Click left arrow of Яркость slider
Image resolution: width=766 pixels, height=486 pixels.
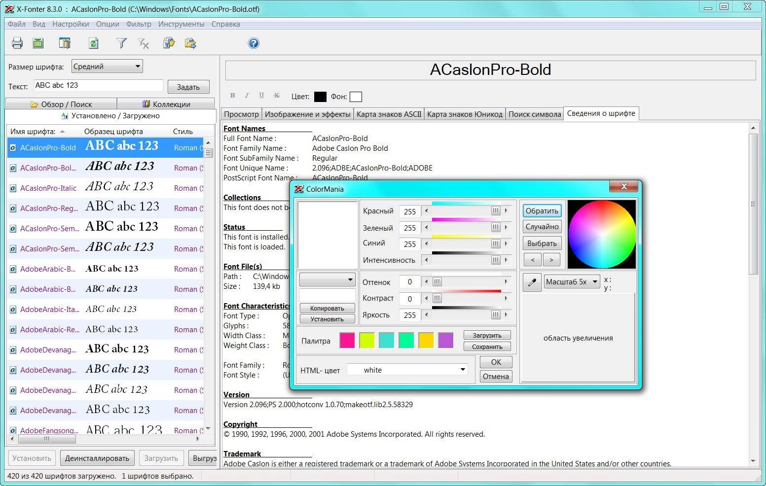[427, 315]
